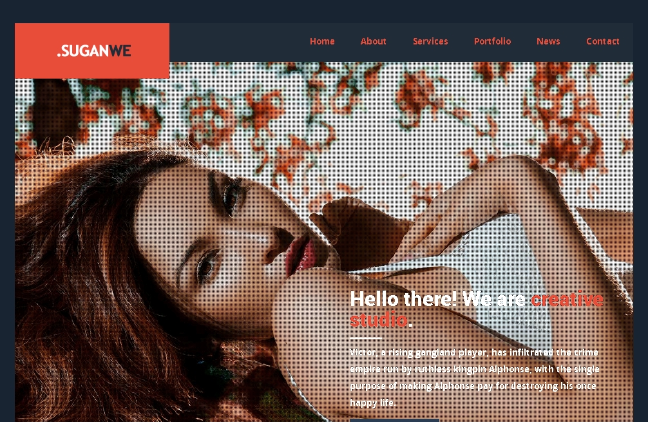Open the News link

pos(548,41)
